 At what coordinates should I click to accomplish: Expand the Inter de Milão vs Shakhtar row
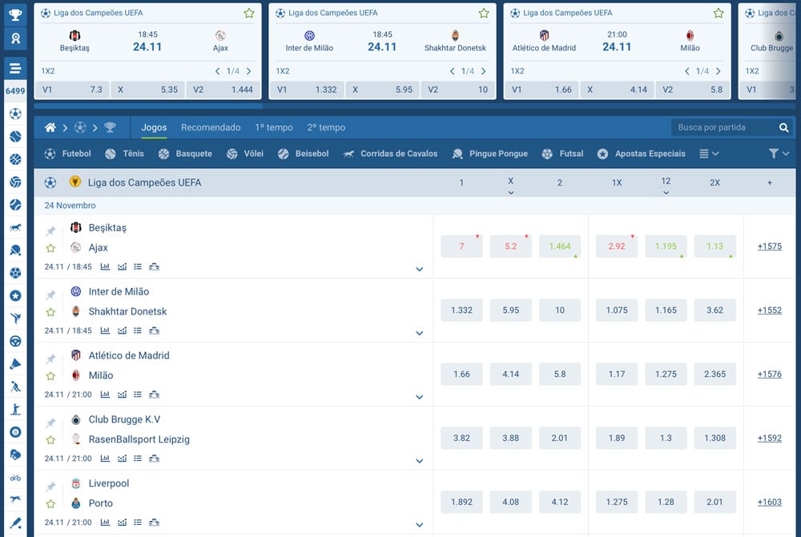click(x=420, y=333)
